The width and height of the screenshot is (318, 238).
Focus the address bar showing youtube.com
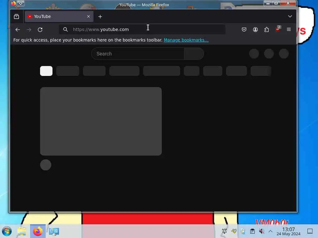point(142,29)
